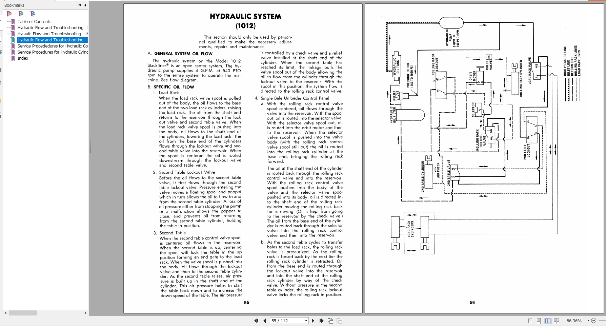Viewport: 606px width, 326px height.
Task: Open the previous view icon on status bar
Action: point(330,320)
